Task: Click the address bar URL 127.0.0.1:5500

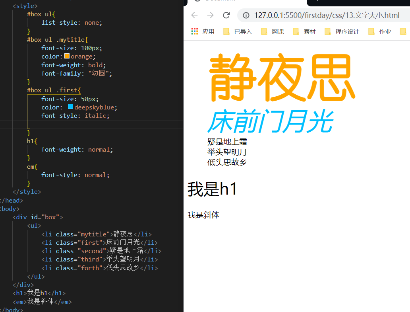Action: point(327,16)
